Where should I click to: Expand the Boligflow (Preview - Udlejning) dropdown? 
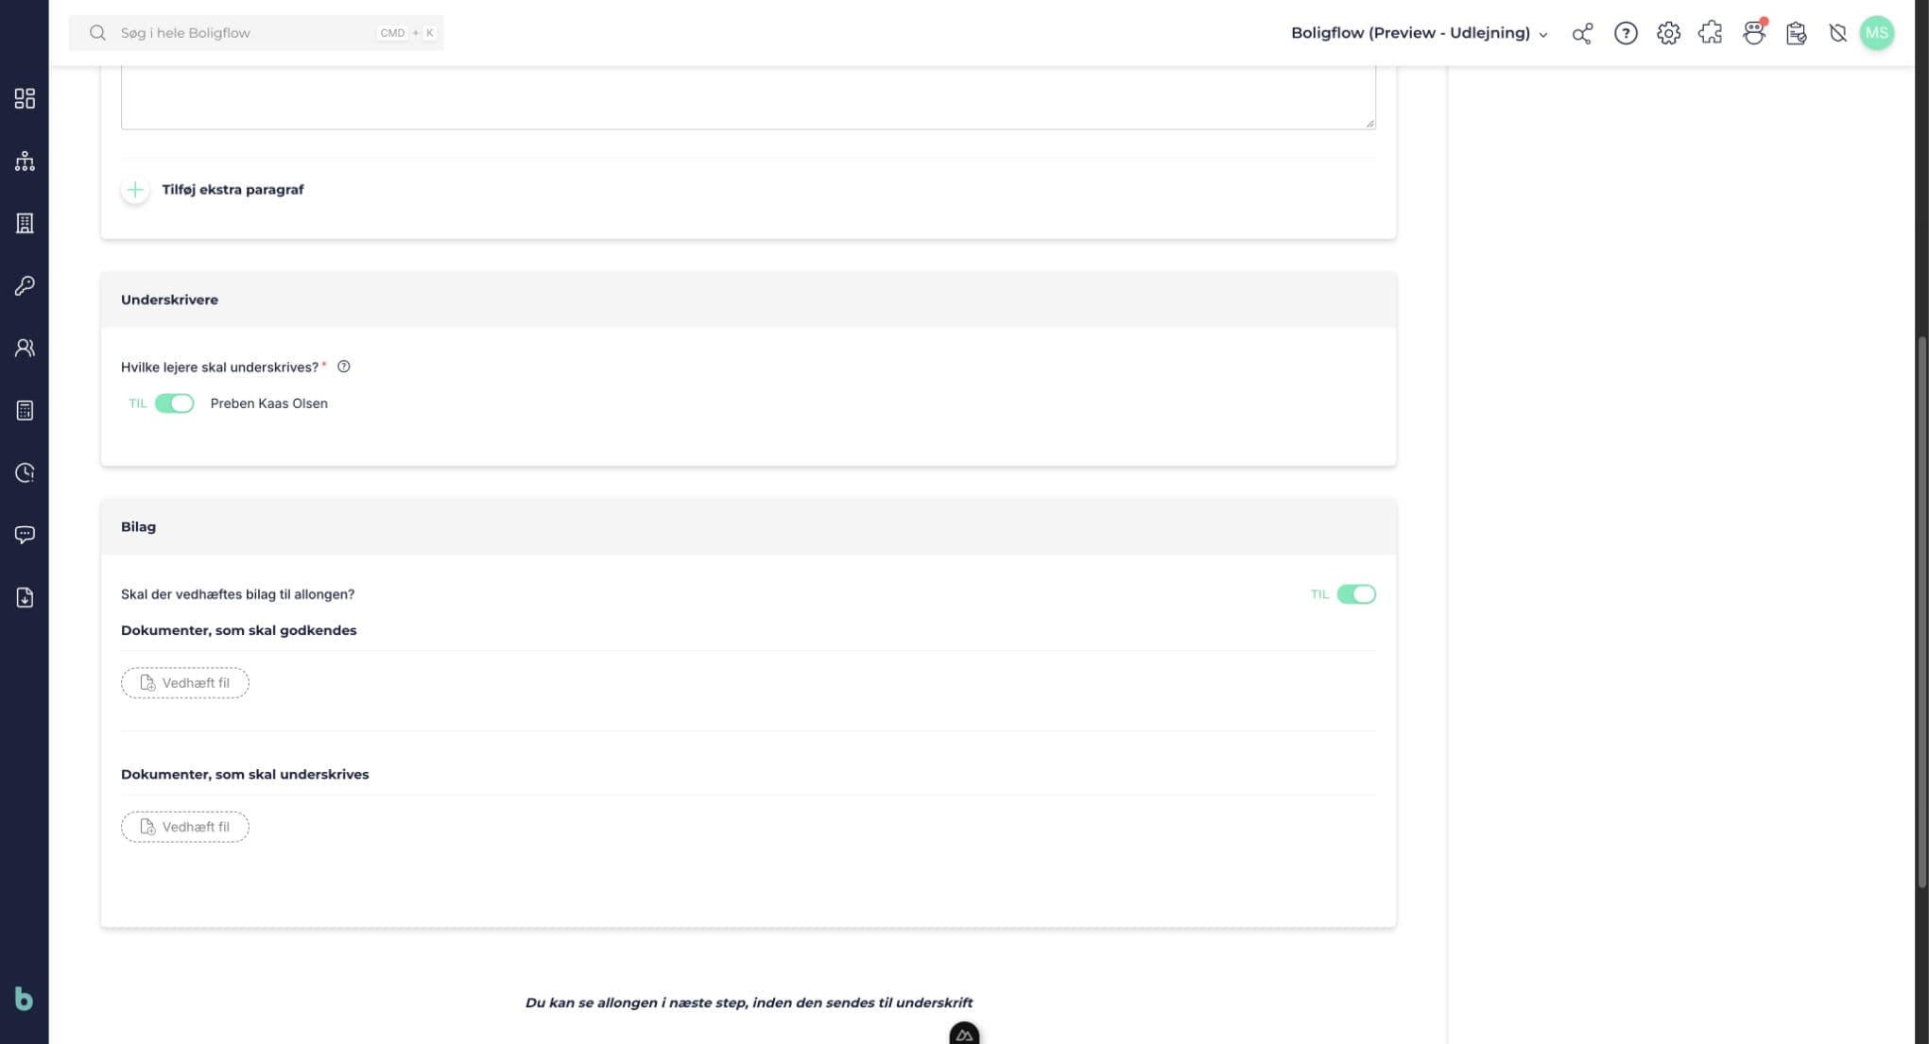pyautogui.click(x=1420, y=33)
